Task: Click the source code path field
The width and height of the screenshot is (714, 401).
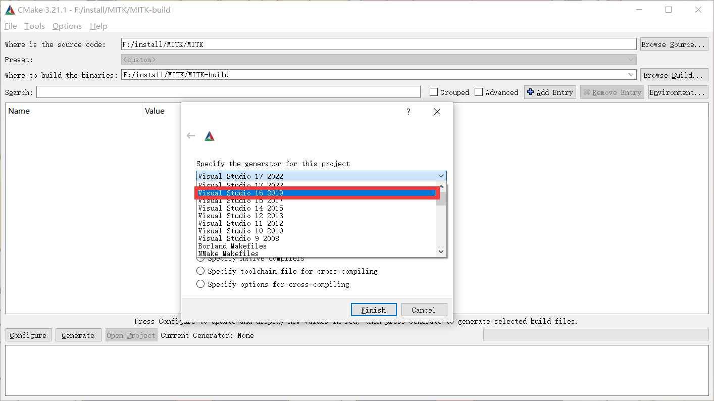Action: [379, 44]
